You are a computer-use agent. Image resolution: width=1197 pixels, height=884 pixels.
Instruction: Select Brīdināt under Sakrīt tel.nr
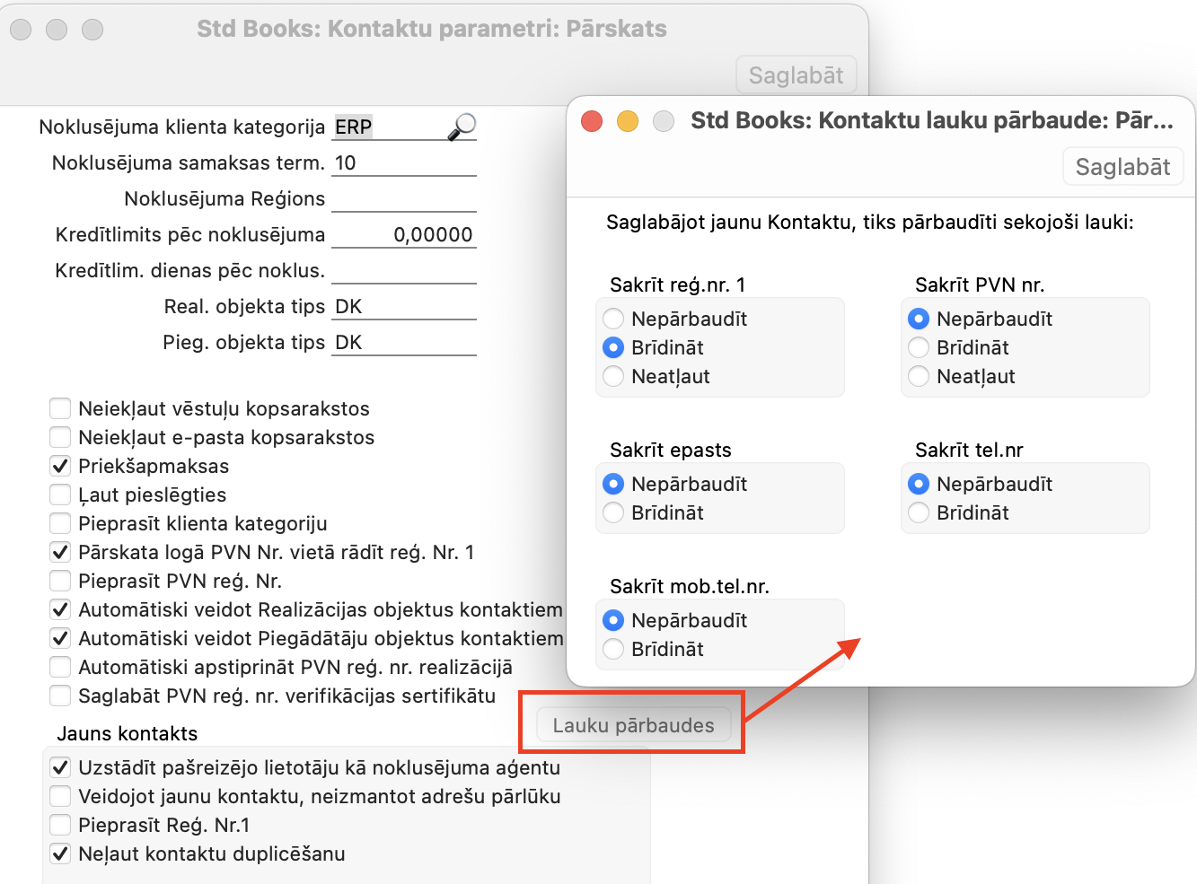tap(919, 512)
